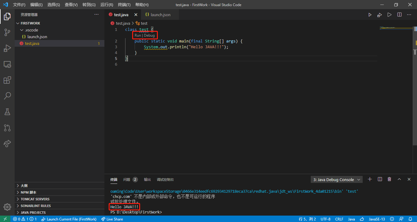The width and height of the screenshot is (417, 222).
Task: Click the thumbs-up icon in the status bar
Action: click(362, 219)
